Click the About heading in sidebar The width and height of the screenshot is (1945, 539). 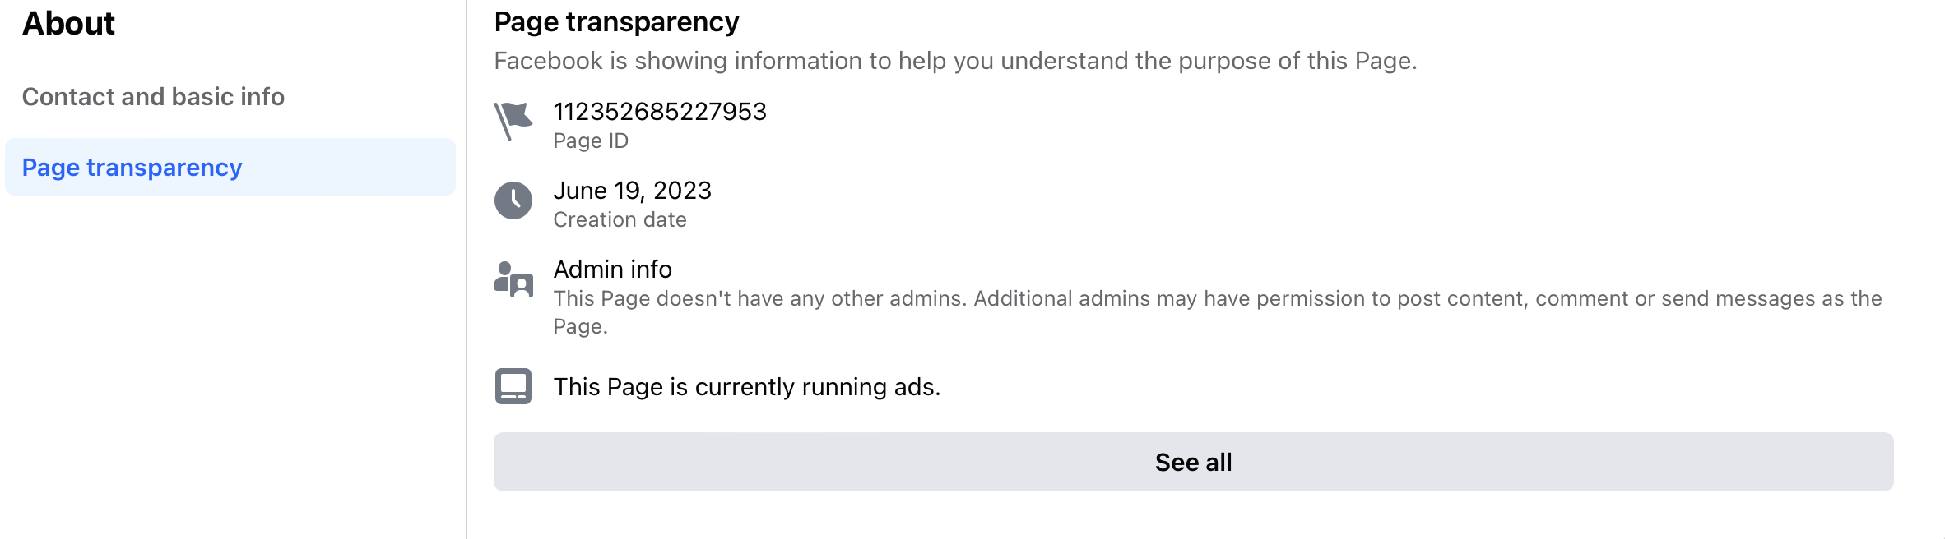[x=68, y=24]
